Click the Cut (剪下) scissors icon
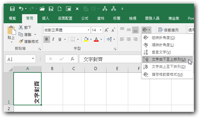Image resolution: width=200 pixels, height=118 pixels. [x=21, y=27]
